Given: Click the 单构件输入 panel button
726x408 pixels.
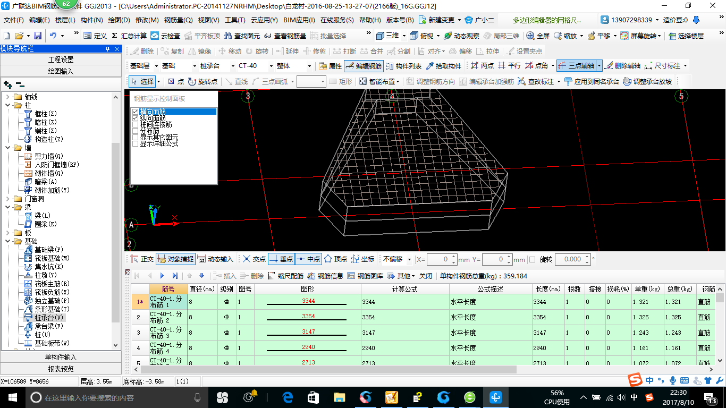Looking at the screenshot, I should tap(61, 357).
